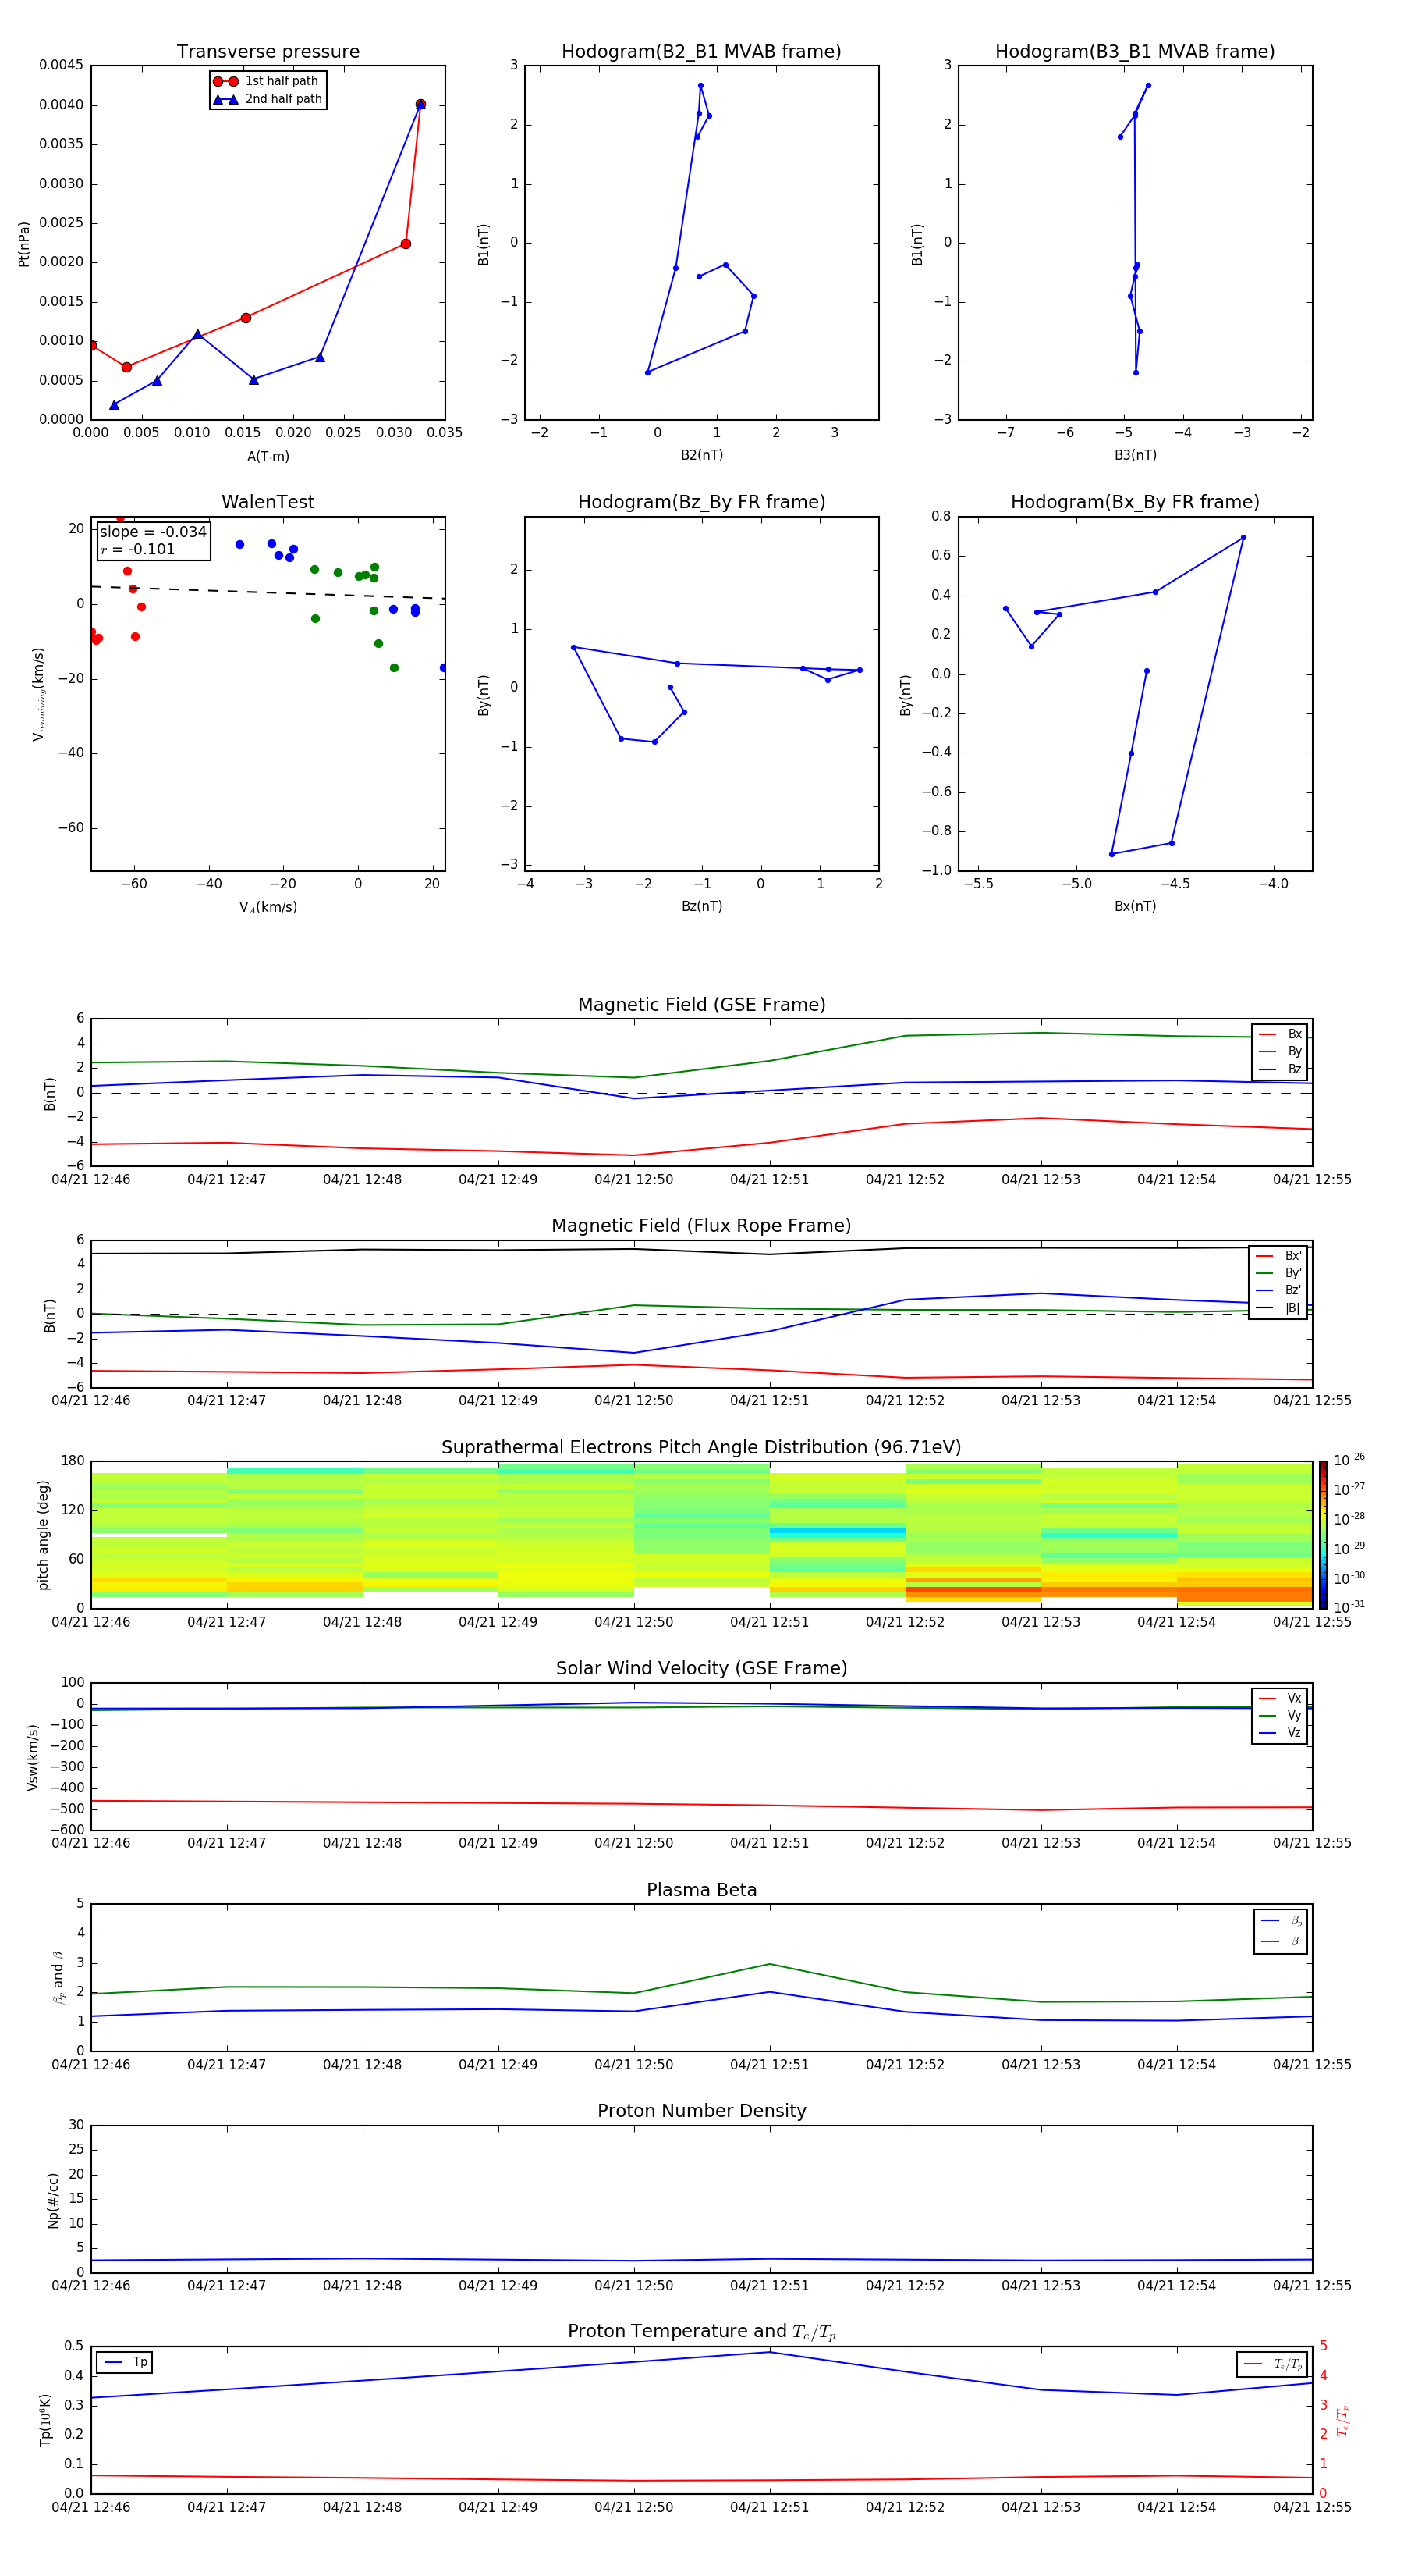Click the 'Plasma Beta' plot title
This screenshot has width=1404, height=2576.
[701, 1890]
